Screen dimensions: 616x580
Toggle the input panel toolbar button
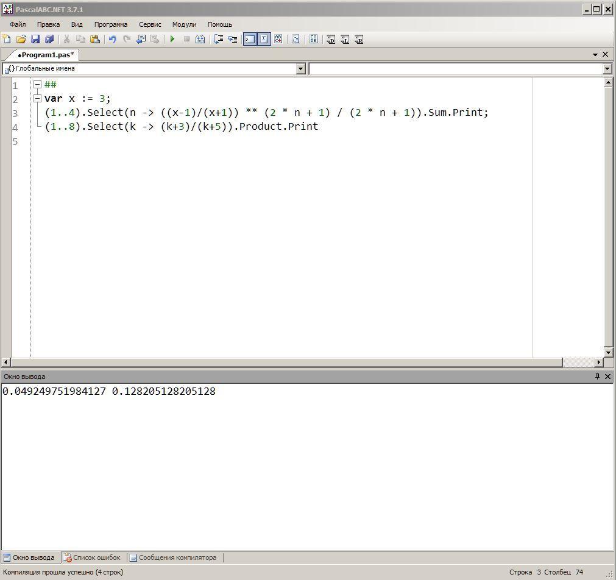(264, 40)
